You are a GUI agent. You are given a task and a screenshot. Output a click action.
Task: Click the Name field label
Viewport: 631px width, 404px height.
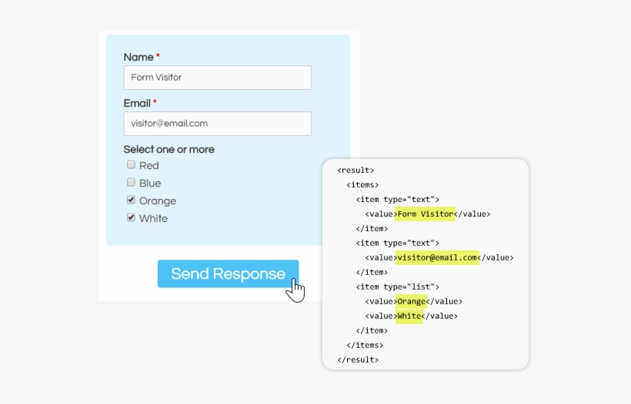pyautogui.click(x=139, y=58)
